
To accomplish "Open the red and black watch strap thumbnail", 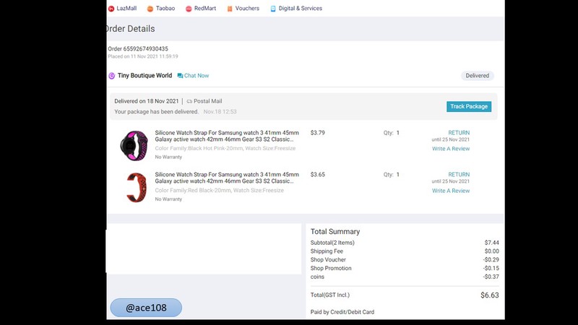I will 137,188.
